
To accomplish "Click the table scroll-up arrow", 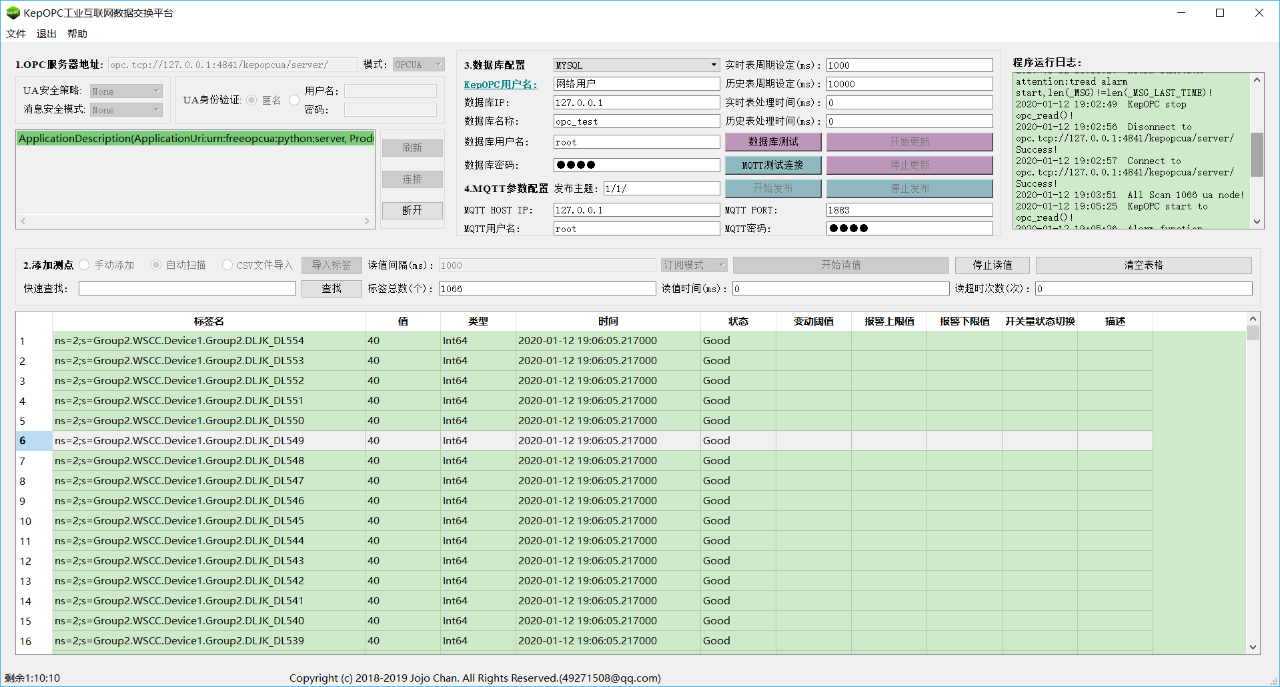I will 1253,319.
